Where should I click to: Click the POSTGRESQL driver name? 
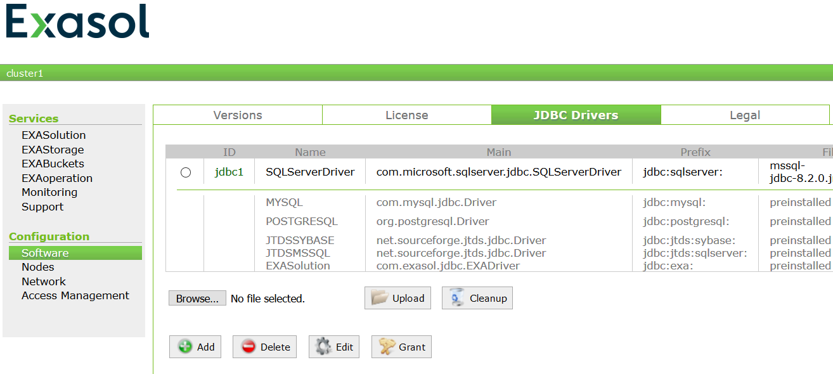click(302, 222)
